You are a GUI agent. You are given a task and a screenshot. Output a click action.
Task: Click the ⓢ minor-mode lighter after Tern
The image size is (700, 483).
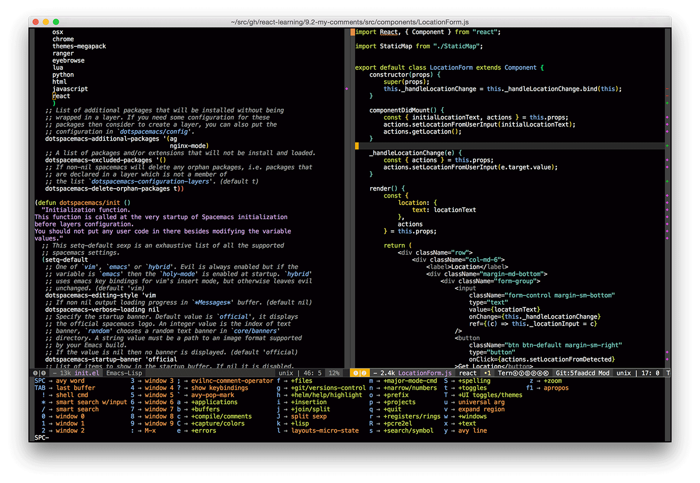coord(516,373)
